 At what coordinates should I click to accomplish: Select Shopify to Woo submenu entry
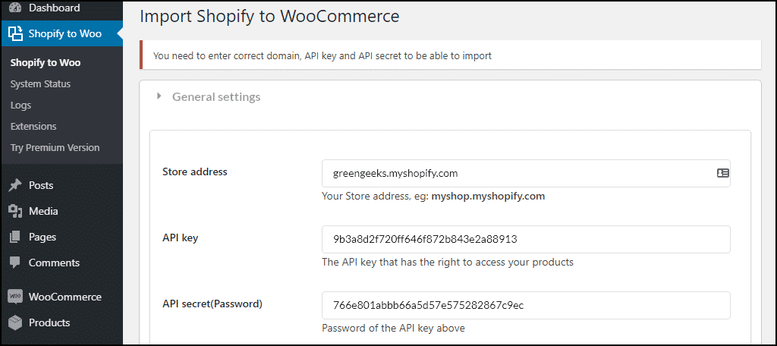[46, 62]
